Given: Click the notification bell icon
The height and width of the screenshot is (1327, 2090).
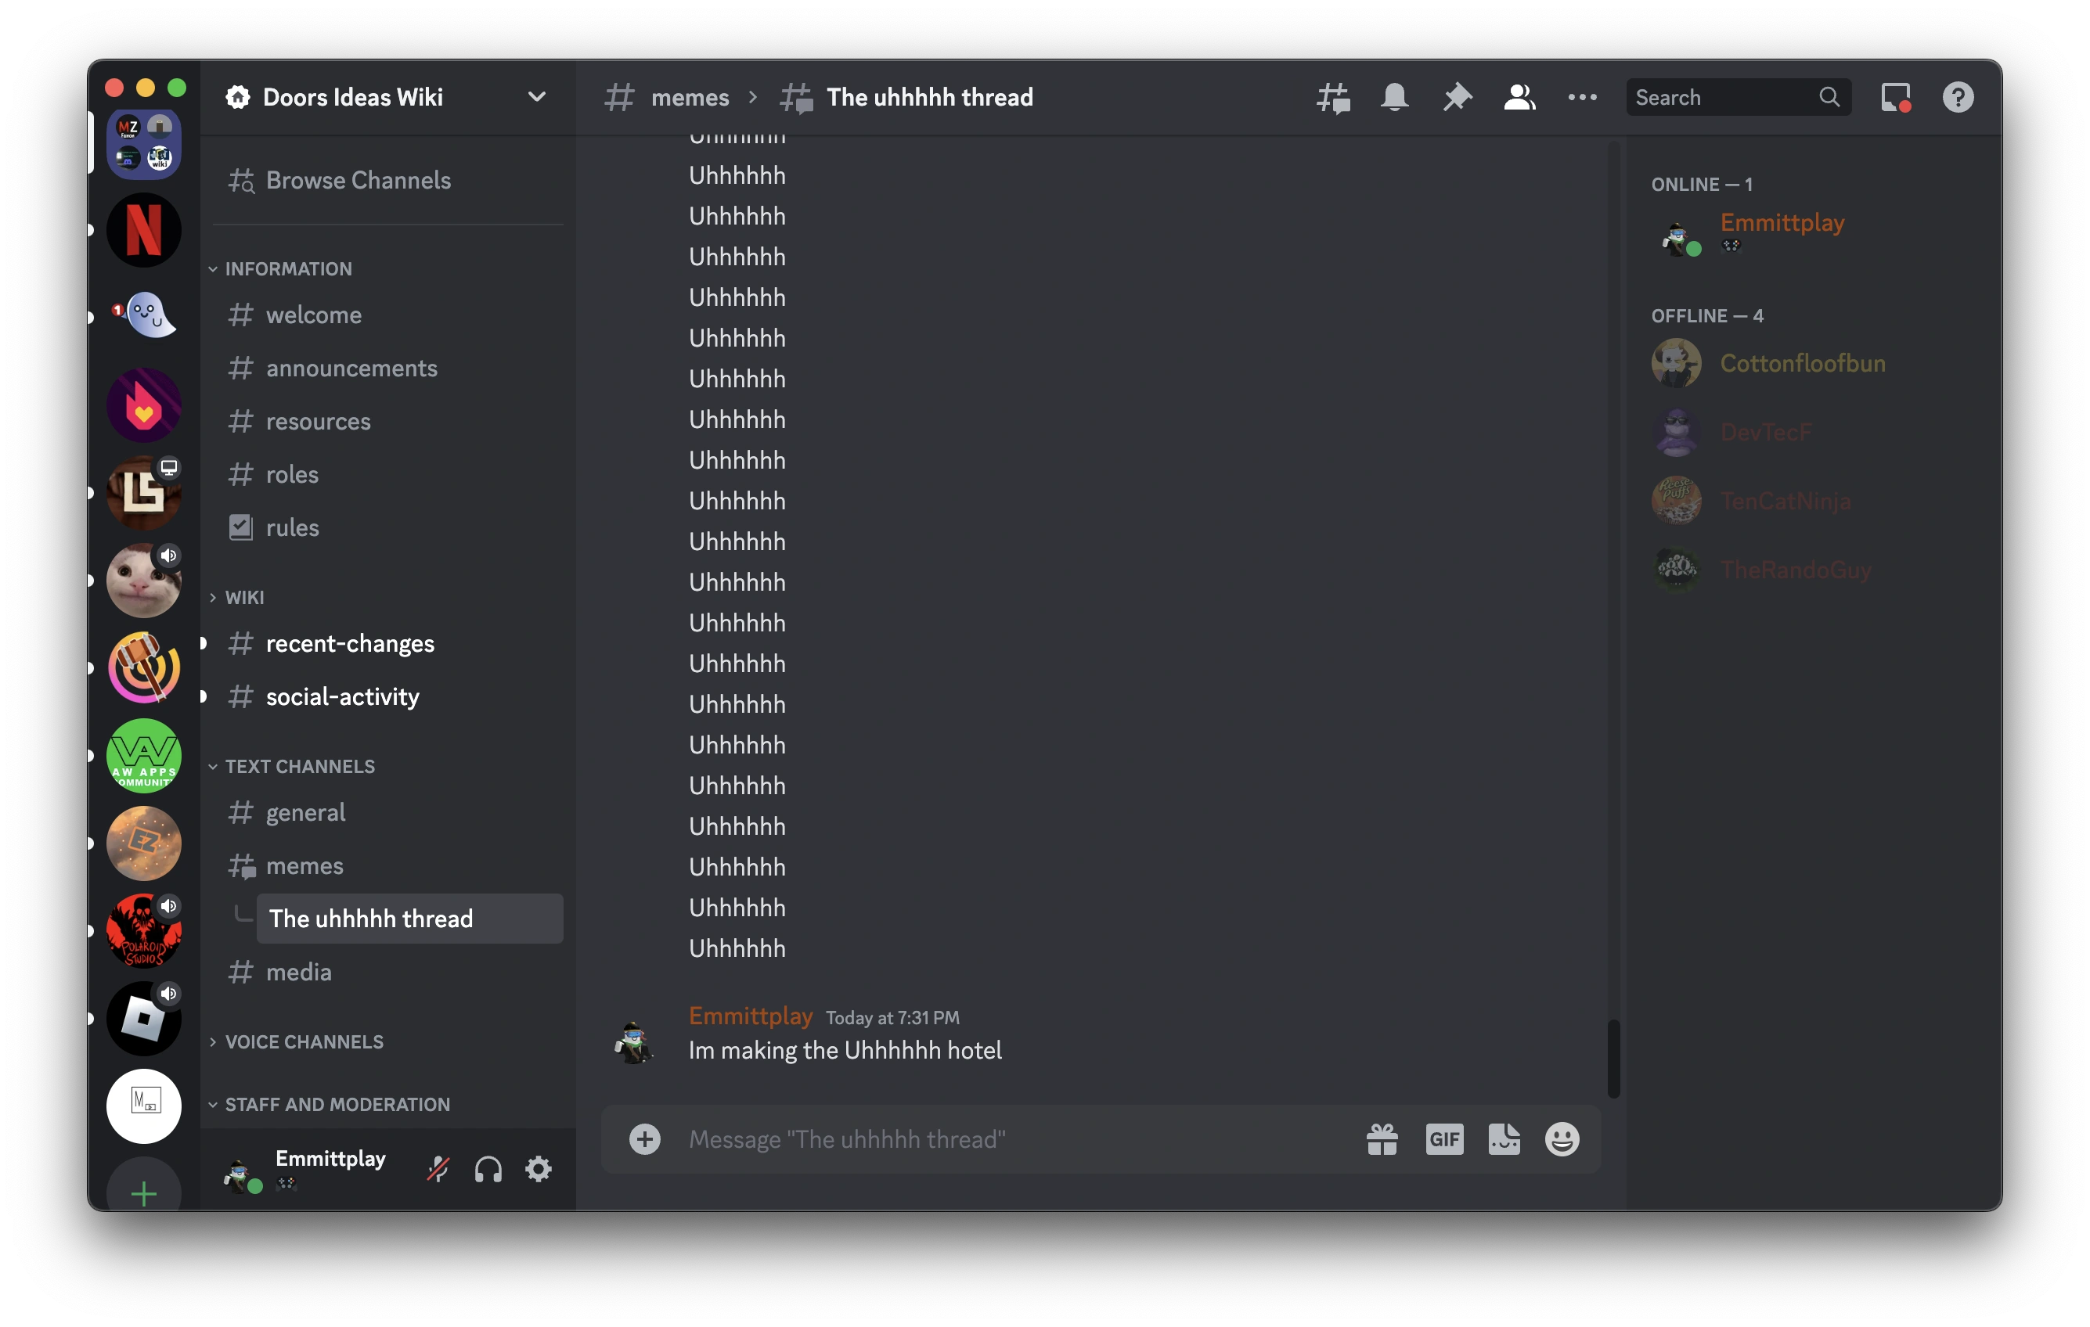Looking at the screenshot, I should click(x=1395, y=97).
